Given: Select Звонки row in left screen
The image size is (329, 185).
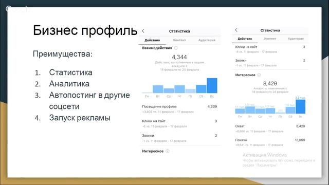Looking at the screenshot, I should point(179,138).
